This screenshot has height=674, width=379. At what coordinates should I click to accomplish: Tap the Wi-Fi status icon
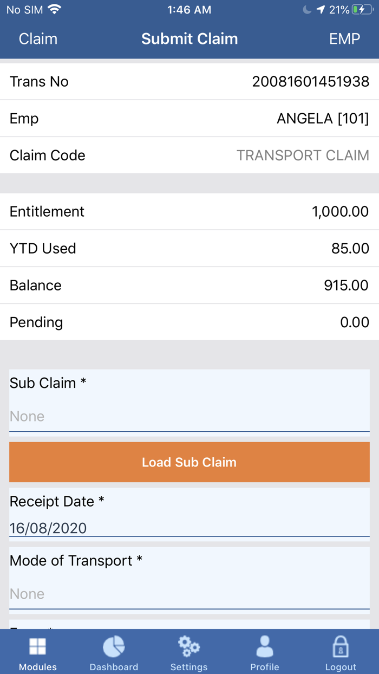pos(54,9)
